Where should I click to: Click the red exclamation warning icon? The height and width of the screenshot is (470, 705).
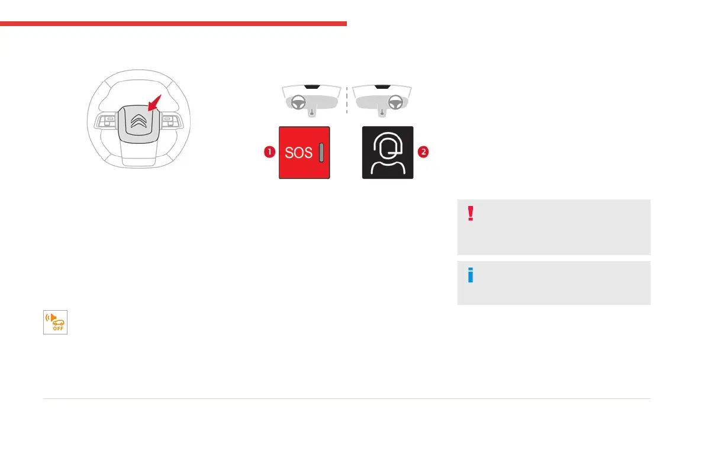pos(471,214)
